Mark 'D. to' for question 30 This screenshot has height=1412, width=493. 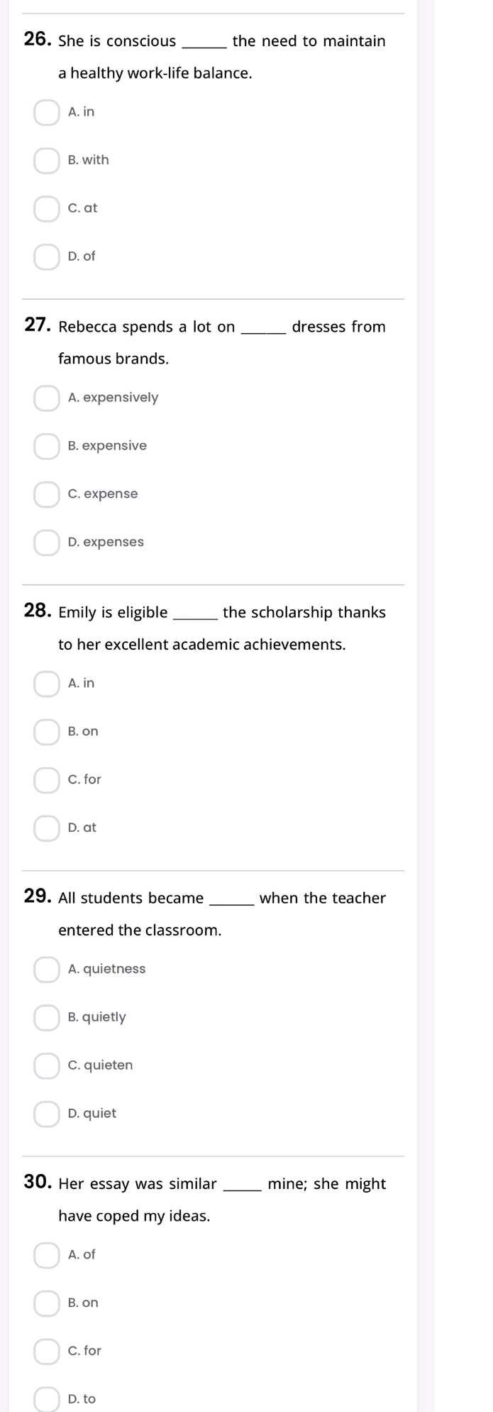click(x=47, y=1399)
